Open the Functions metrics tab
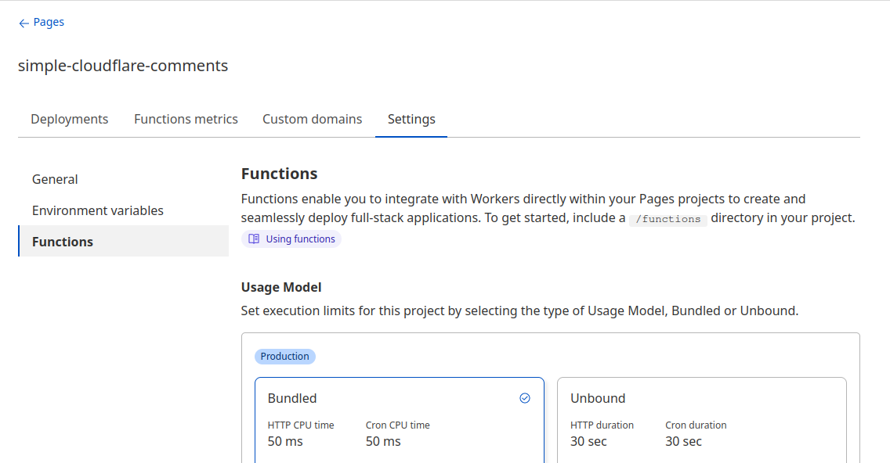Image resolution: width=890 pixels, height=463 pixels. (x=186, y=119)
